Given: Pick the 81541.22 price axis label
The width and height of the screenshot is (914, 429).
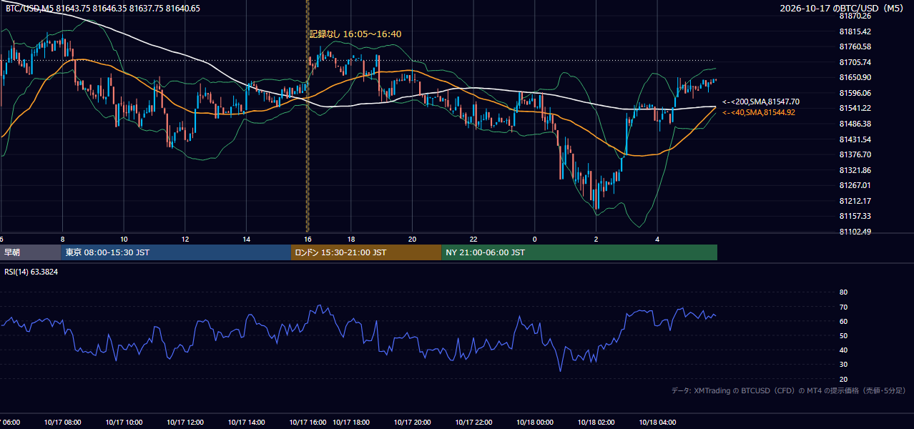Looking at the screenshot, I should (855, 108).
